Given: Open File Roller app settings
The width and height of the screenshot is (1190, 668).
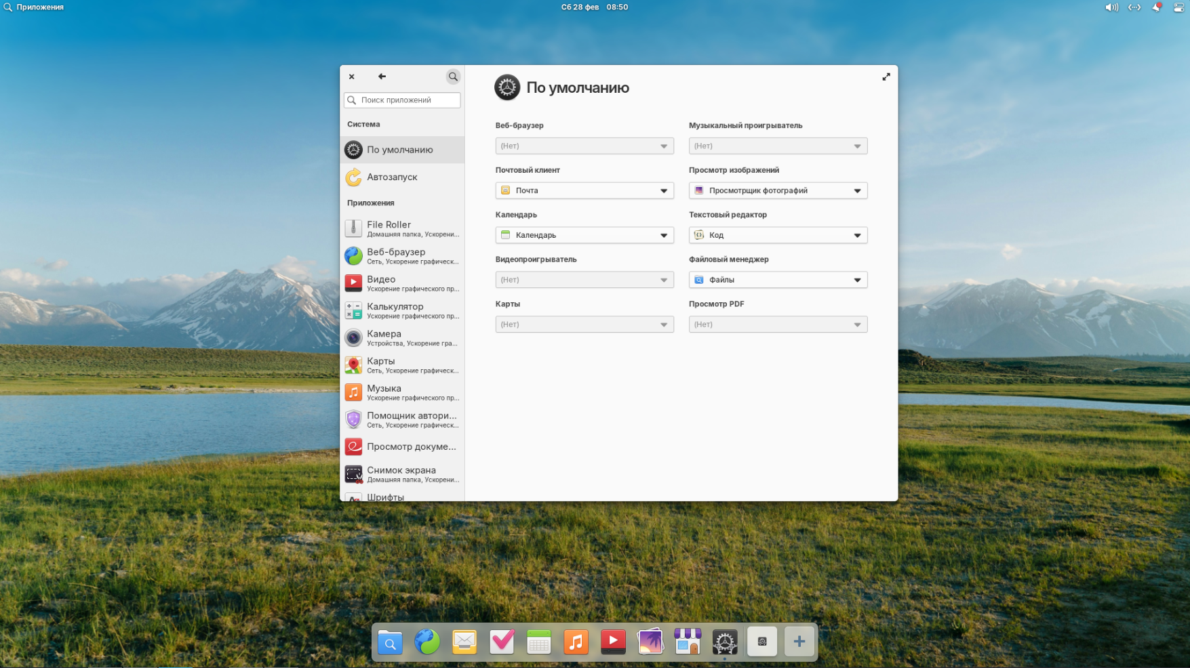Looking at the screenshot, I should click(402, 228).
